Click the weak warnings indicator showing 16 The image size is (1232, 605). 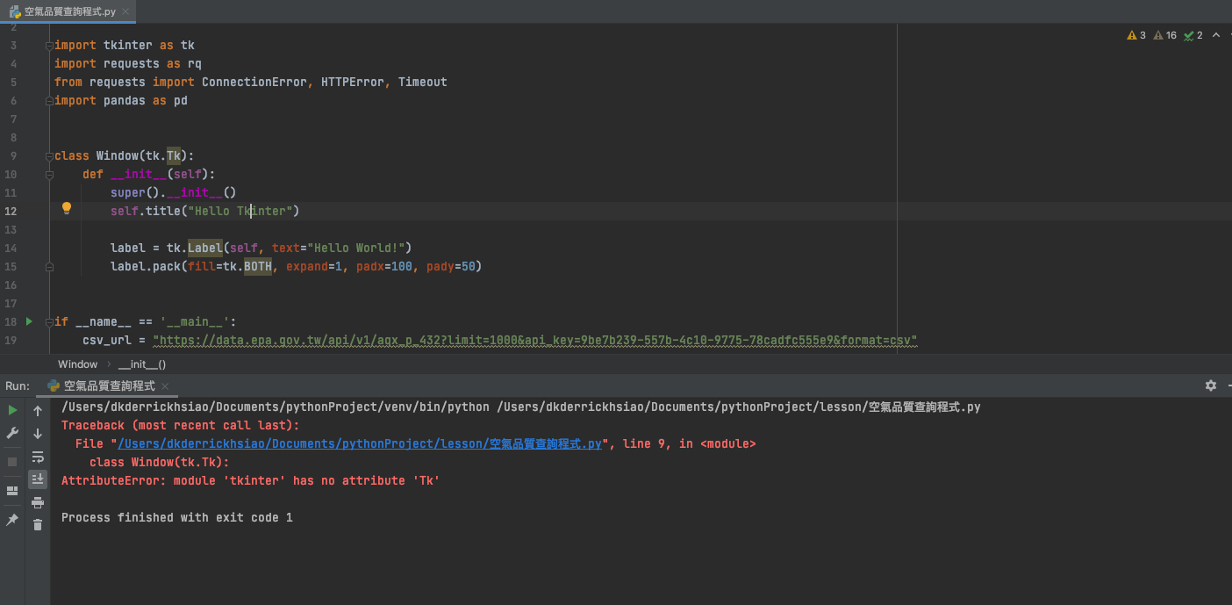(x=1165, y=35)
